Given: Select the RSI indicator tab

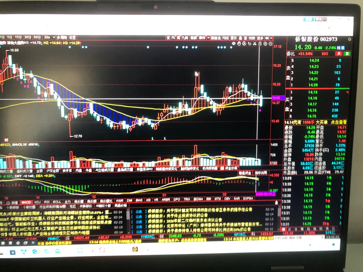Looking at the screenshot, I should pos(47,202).
